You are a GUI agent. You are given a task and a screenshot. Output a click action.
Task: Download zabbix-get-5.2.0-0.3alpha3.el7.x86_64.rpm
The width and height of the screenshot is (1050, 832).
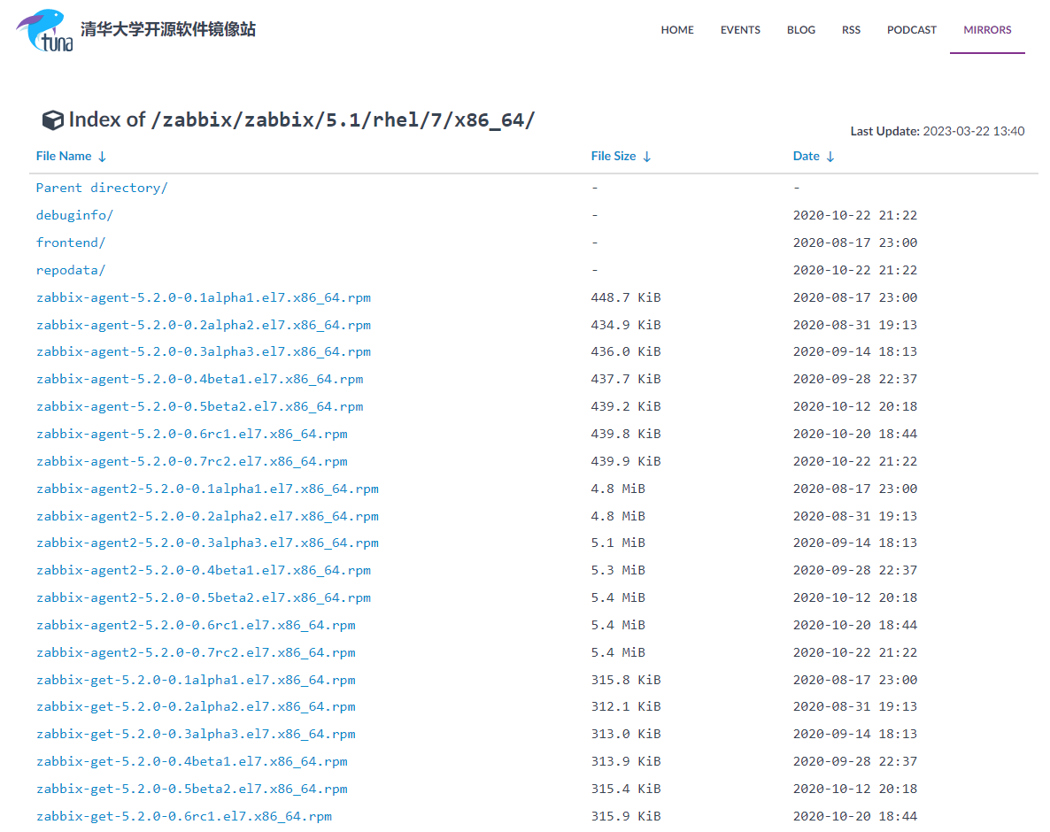click(x=196, y=735)
